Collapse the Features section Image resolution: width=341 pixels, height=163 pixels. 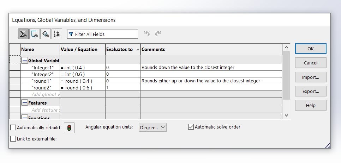25,103
